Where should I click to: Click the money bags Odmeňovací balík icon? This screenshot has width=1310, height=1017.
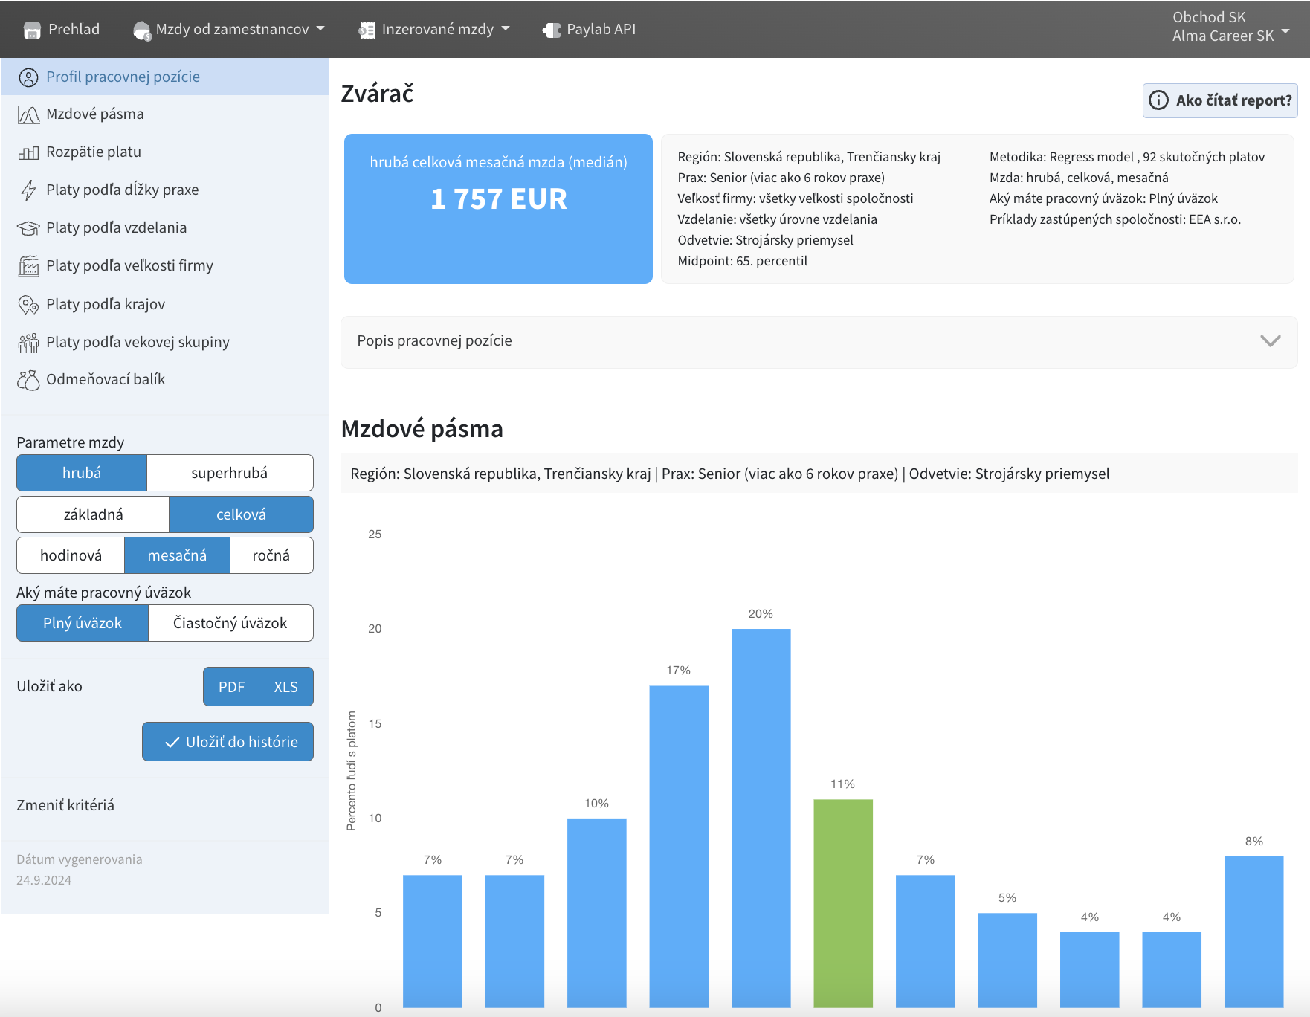tap(28, 380)
